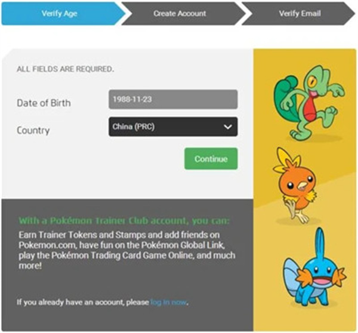Click the Country field label
This screenshot has height=333, width=358.
coord(33,130)
